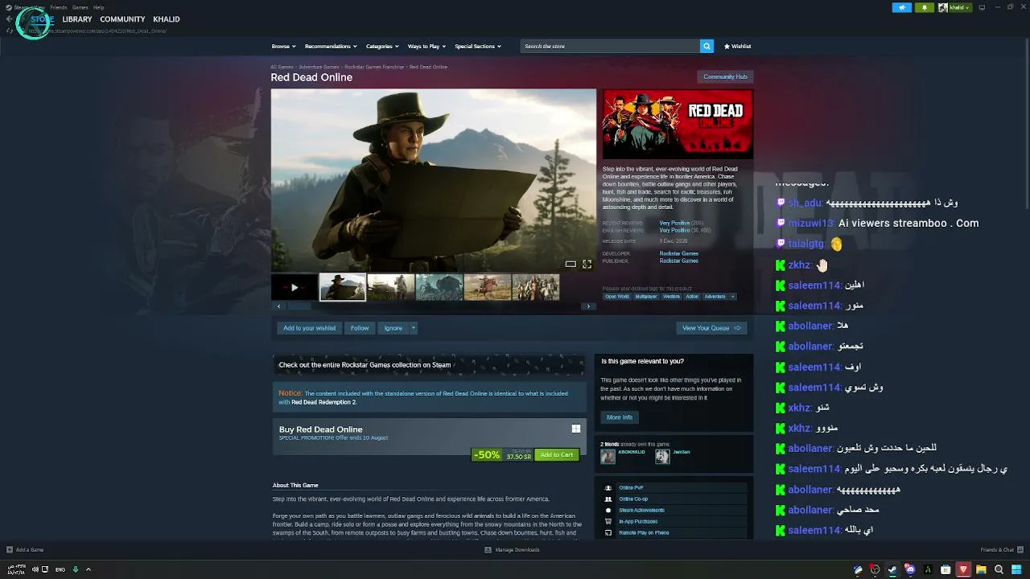Click the Online PvP feature icon
This screenshot has width=1030, height=579.
(608, 487)
